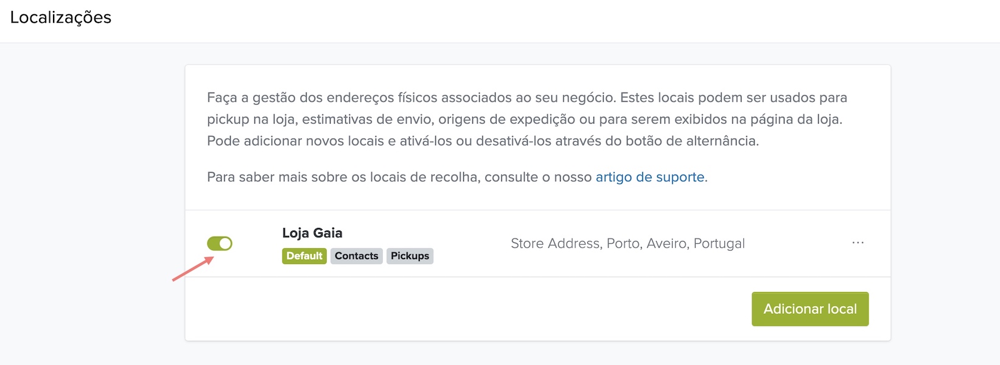Click the Pickups tag under Loja Gaia
The image size is (1000, 365).
pyautogui.click(x=410, y=256)
